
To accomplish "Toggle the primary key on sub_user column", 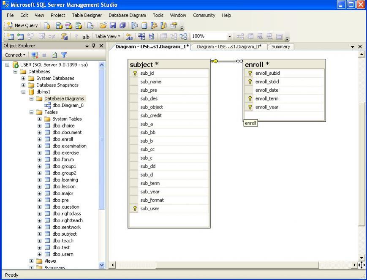I will click(x=135, y=208).
